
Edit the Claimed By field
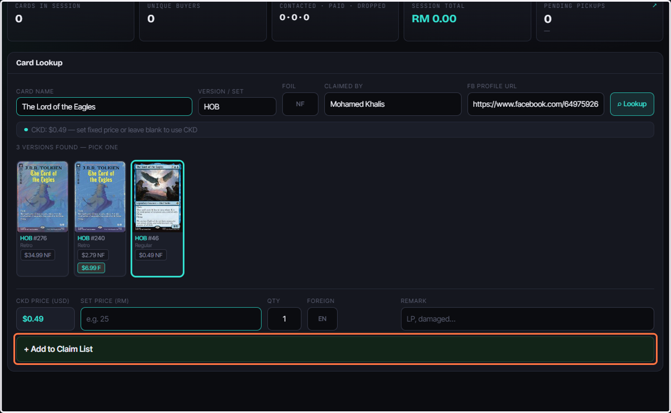393,104
